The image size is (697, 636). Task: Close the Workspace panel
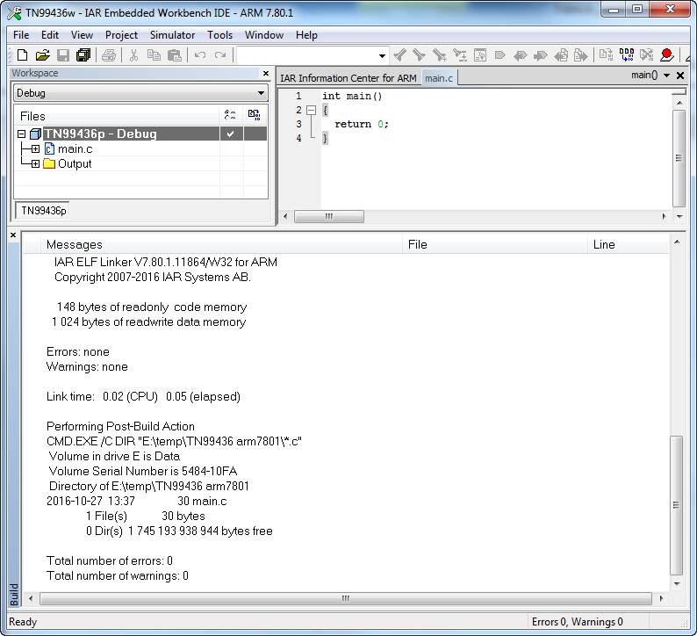266,74
